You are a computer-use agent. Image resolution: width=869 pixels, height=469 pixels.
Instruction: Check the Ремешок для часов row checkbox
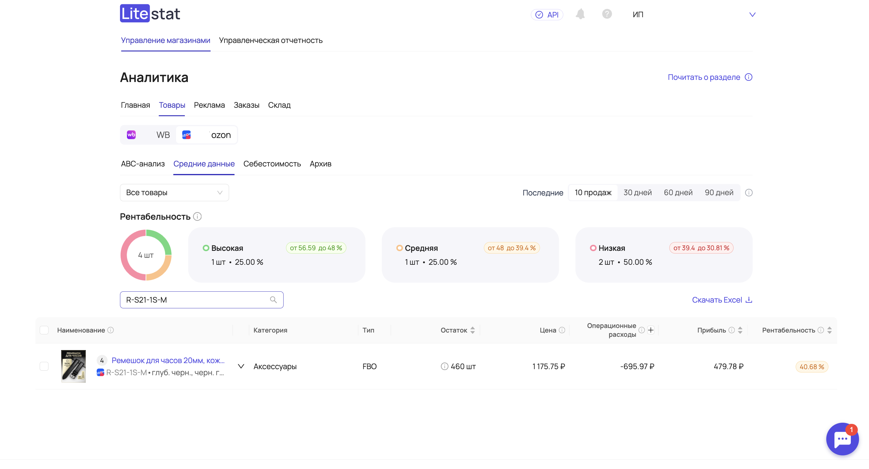(x=44, y=366)
